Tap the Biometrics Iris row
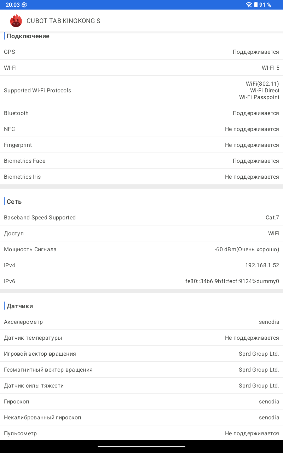283x453 pixels. (x=141, y=177)
